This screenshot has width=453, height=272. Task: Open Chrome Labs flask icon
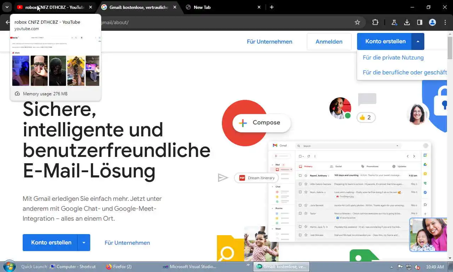(394, 22)
